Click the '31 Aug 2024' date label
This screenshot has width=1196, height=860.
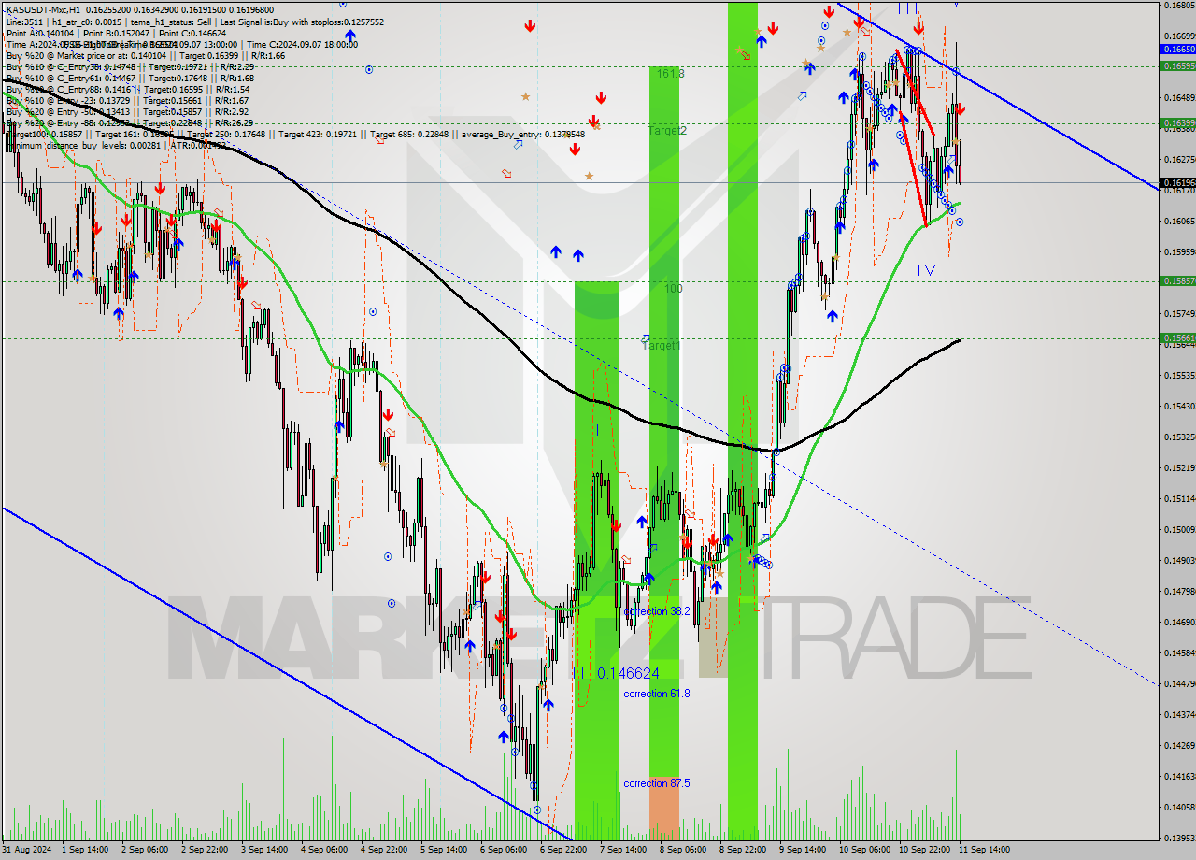pos(27,850)
